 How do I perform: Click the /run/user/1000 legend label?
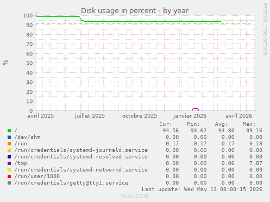click(x=37, y=176)
